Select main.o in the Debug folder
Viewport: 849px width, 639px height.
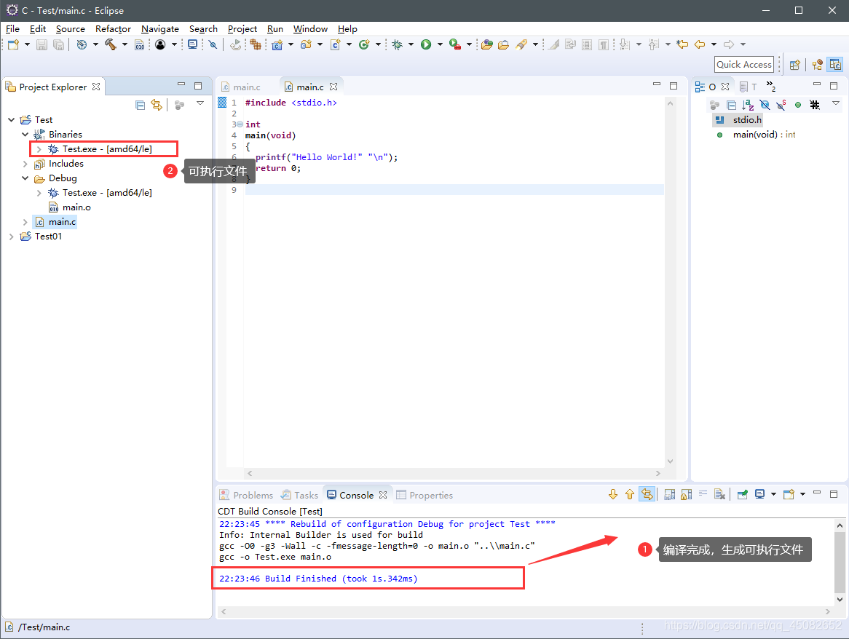[x=70, y=207]
